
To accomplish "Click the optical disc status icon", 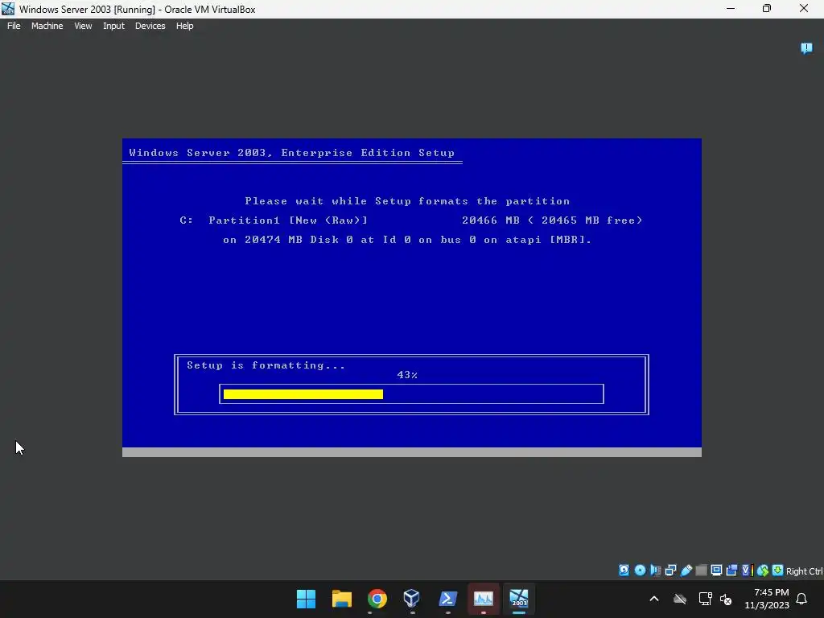I will pos(640,571).
